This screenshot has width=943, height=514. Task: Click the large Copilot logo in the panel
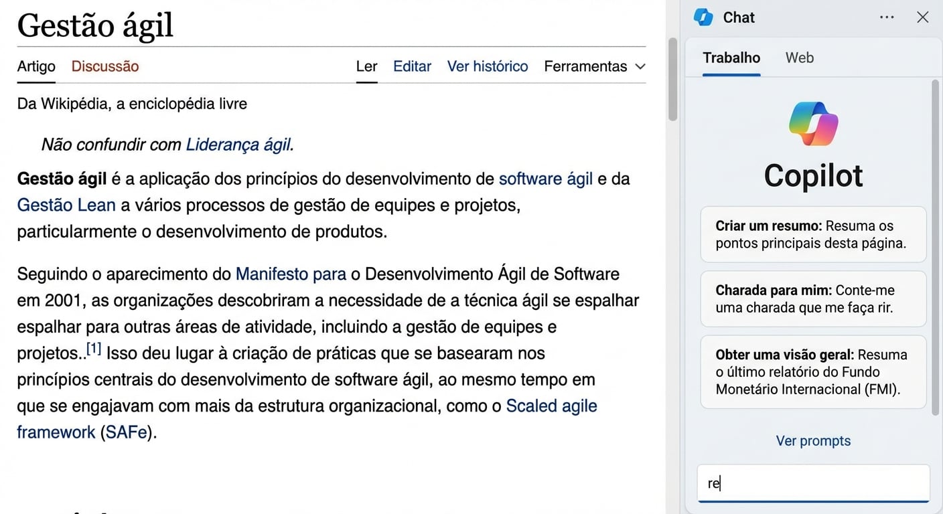coord(813,122)
